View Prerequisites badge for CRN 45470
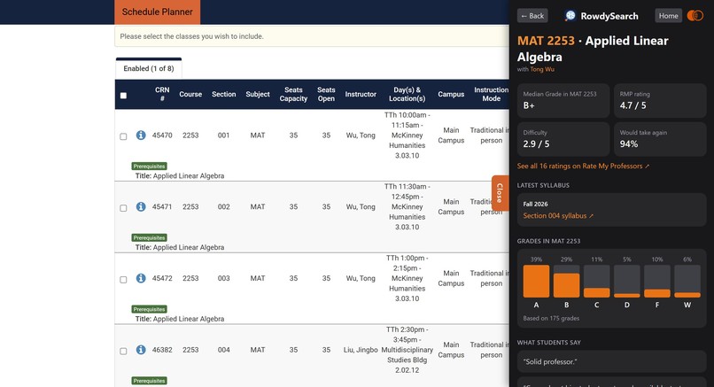Viewport: 714px width, 387px height. (x=150, y=166)
